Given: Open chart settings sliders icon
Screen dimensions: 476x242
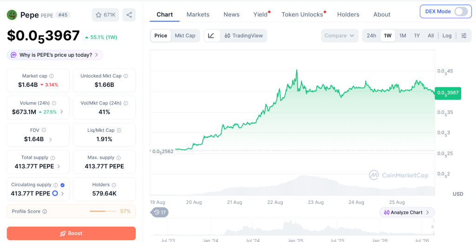Looking at the screenshot, I should point(464,35).
